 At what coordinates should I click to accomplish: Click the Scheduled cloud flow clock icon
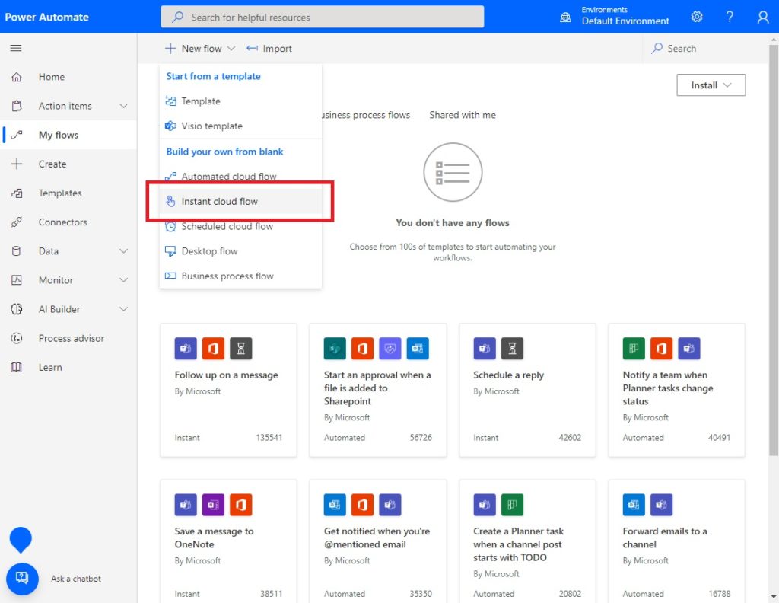(x=170, y=227)
